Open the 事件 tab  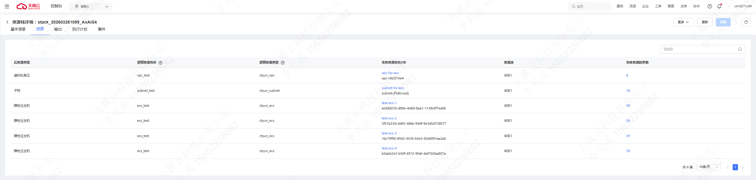[102, 29]
